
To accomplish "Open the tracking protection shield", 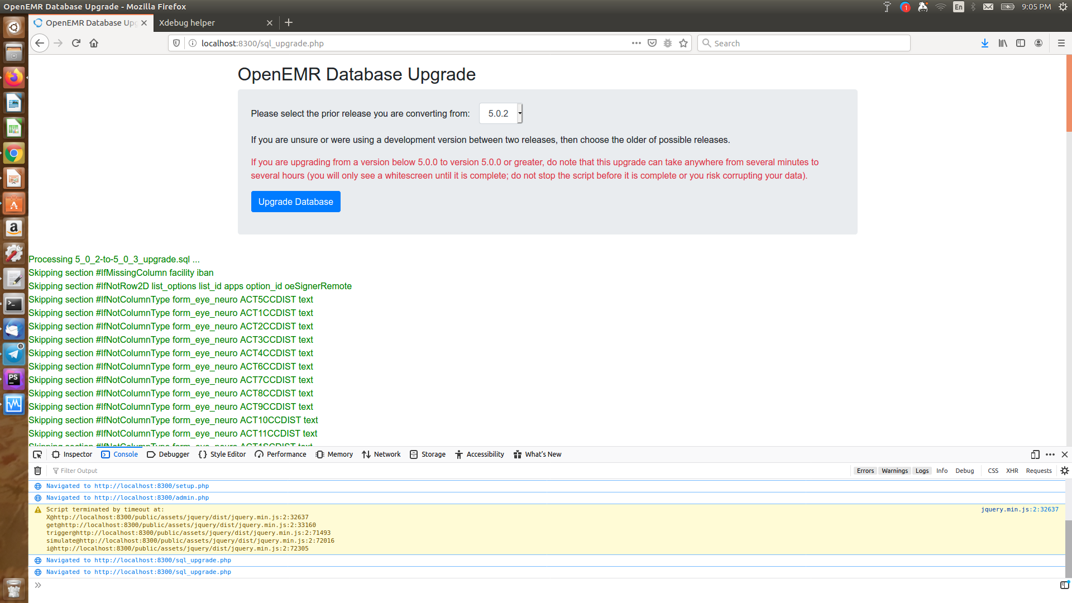I will [x=176, y=42].
